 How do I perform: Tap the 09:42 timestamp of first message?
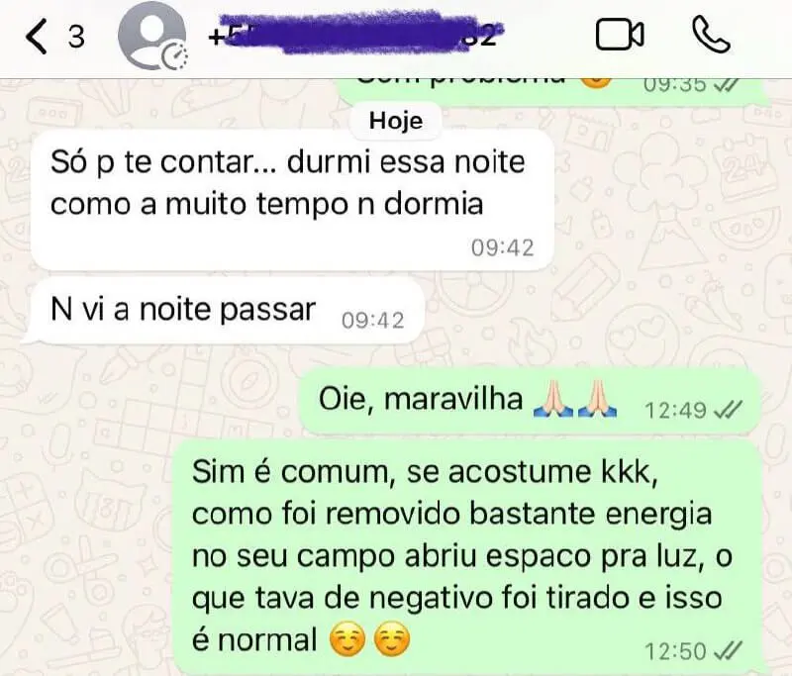pyautogui.click(x=502, y=247)
